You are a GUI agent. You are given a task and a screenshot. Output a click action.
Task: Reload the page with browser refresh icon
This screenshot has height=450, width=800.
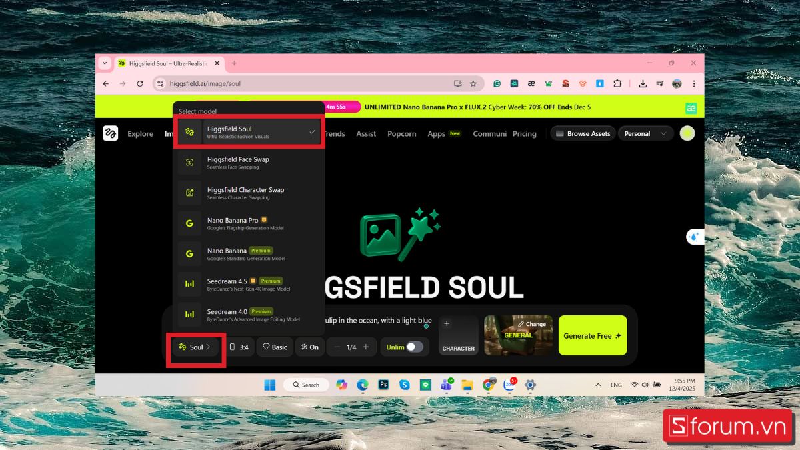tap(140, 83)
